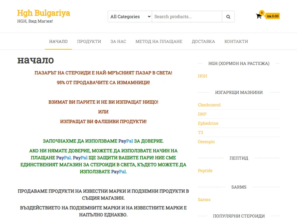Click the лв.0.00 cart total badge
The height and width of the screenshot is (222, 297).
tap(272, 17)
